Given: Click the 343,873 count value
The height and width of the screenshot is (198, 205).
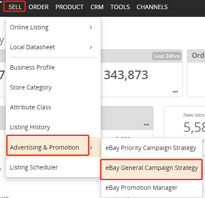Looking at the screenshot, I should [x=126, y=75].
